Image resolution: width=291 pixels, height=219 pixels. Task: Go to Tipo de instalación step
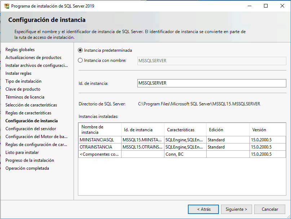pos(23,81)
